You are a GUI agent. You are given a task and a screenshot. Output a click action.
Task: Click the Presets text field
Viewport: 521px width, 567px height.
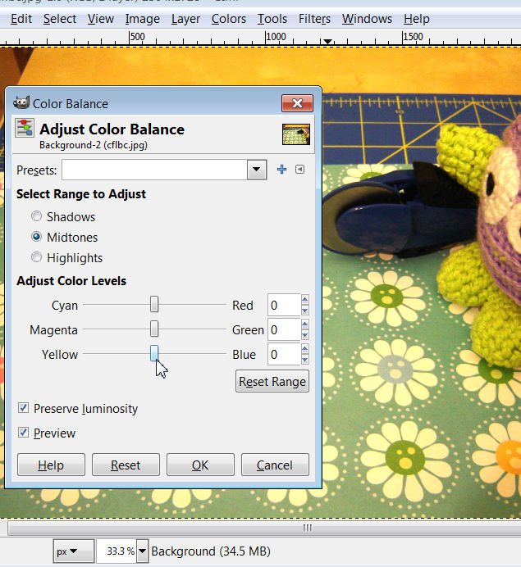click(x=154, y=170)
